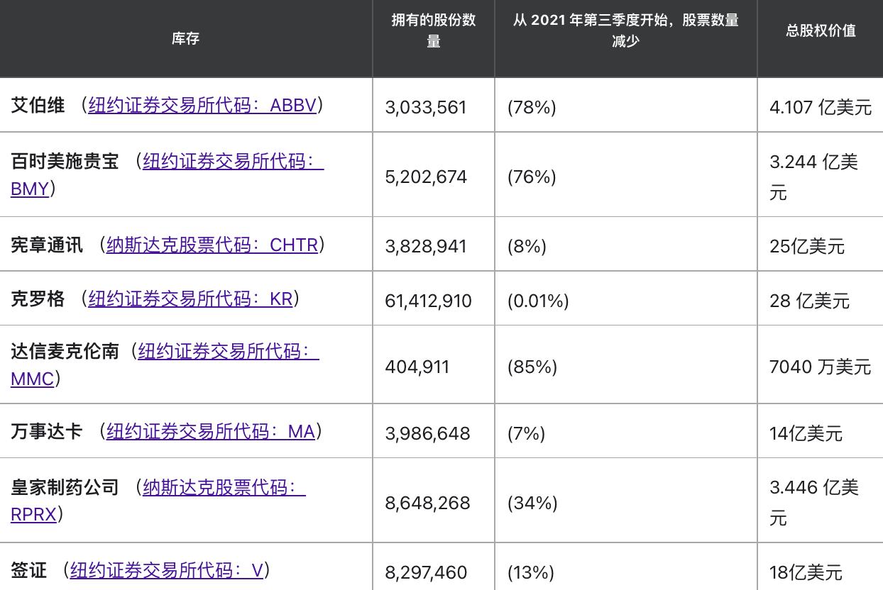Viewport: 883px width, 590px height.
Task: Select the company name 万事达卡
Action: [47, 431]
